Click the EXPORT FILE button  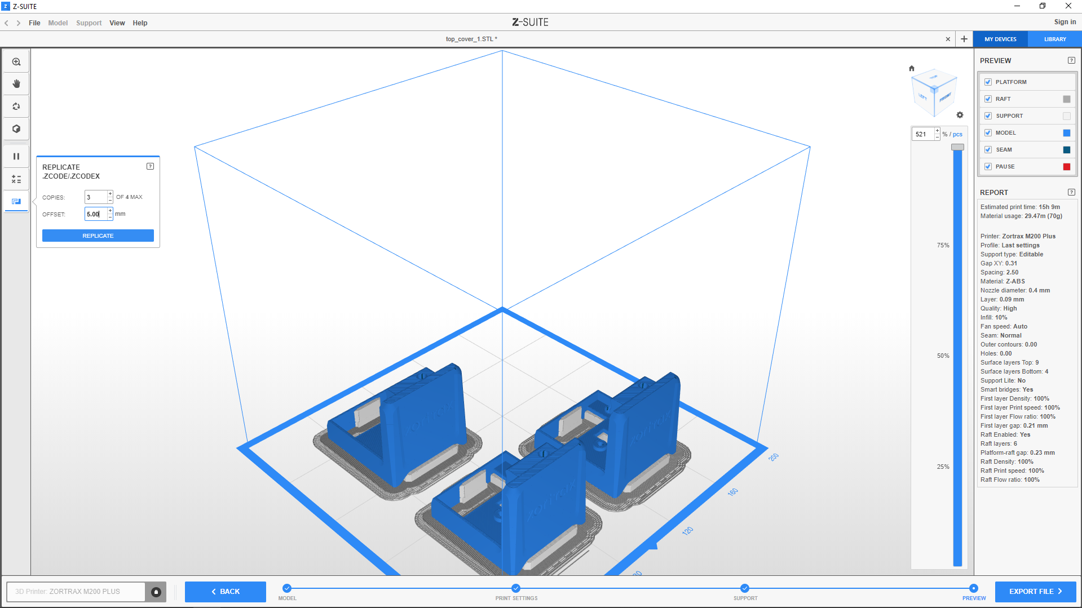pos(1035,592)
